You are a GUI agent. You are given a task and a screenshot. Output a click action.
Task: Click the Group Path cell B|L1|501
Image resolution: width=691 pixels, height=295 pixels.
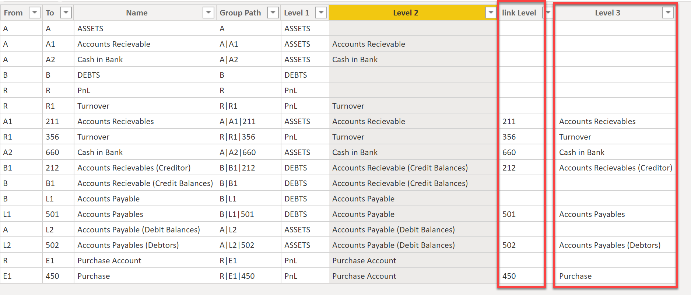(x=237, y=214)
